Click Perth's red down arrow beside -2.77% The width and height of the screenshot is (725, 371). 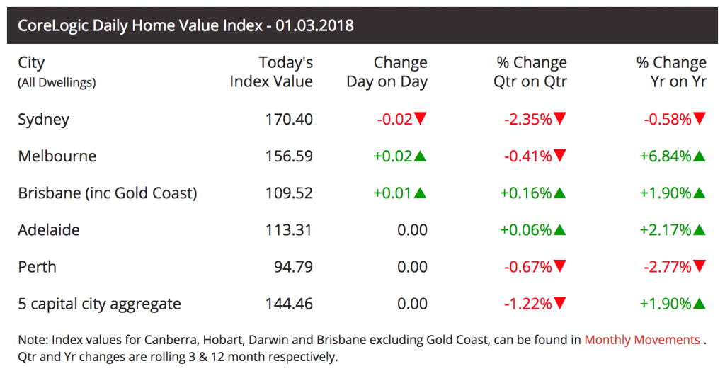(x=700, y=267)
